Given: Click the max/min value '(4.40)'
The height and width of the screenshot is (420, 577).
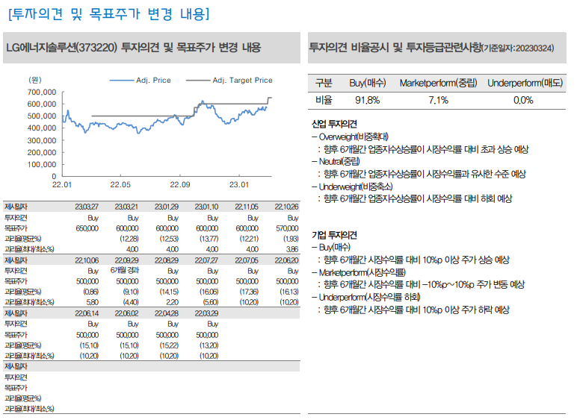Looking at the screenshot, I should 131,302.
